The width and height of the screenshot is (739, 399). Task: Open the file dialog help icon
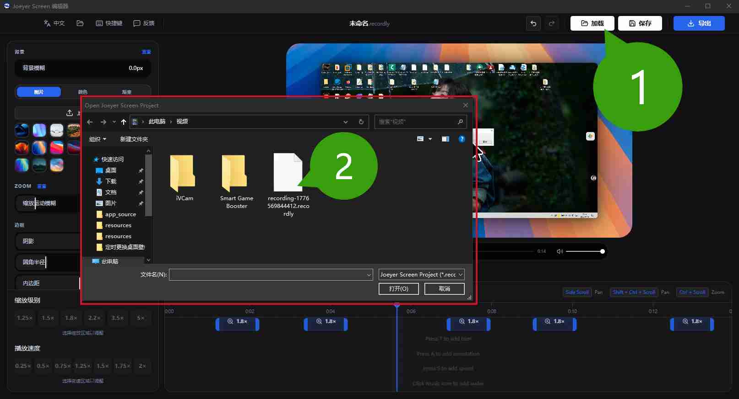[462, 139]
